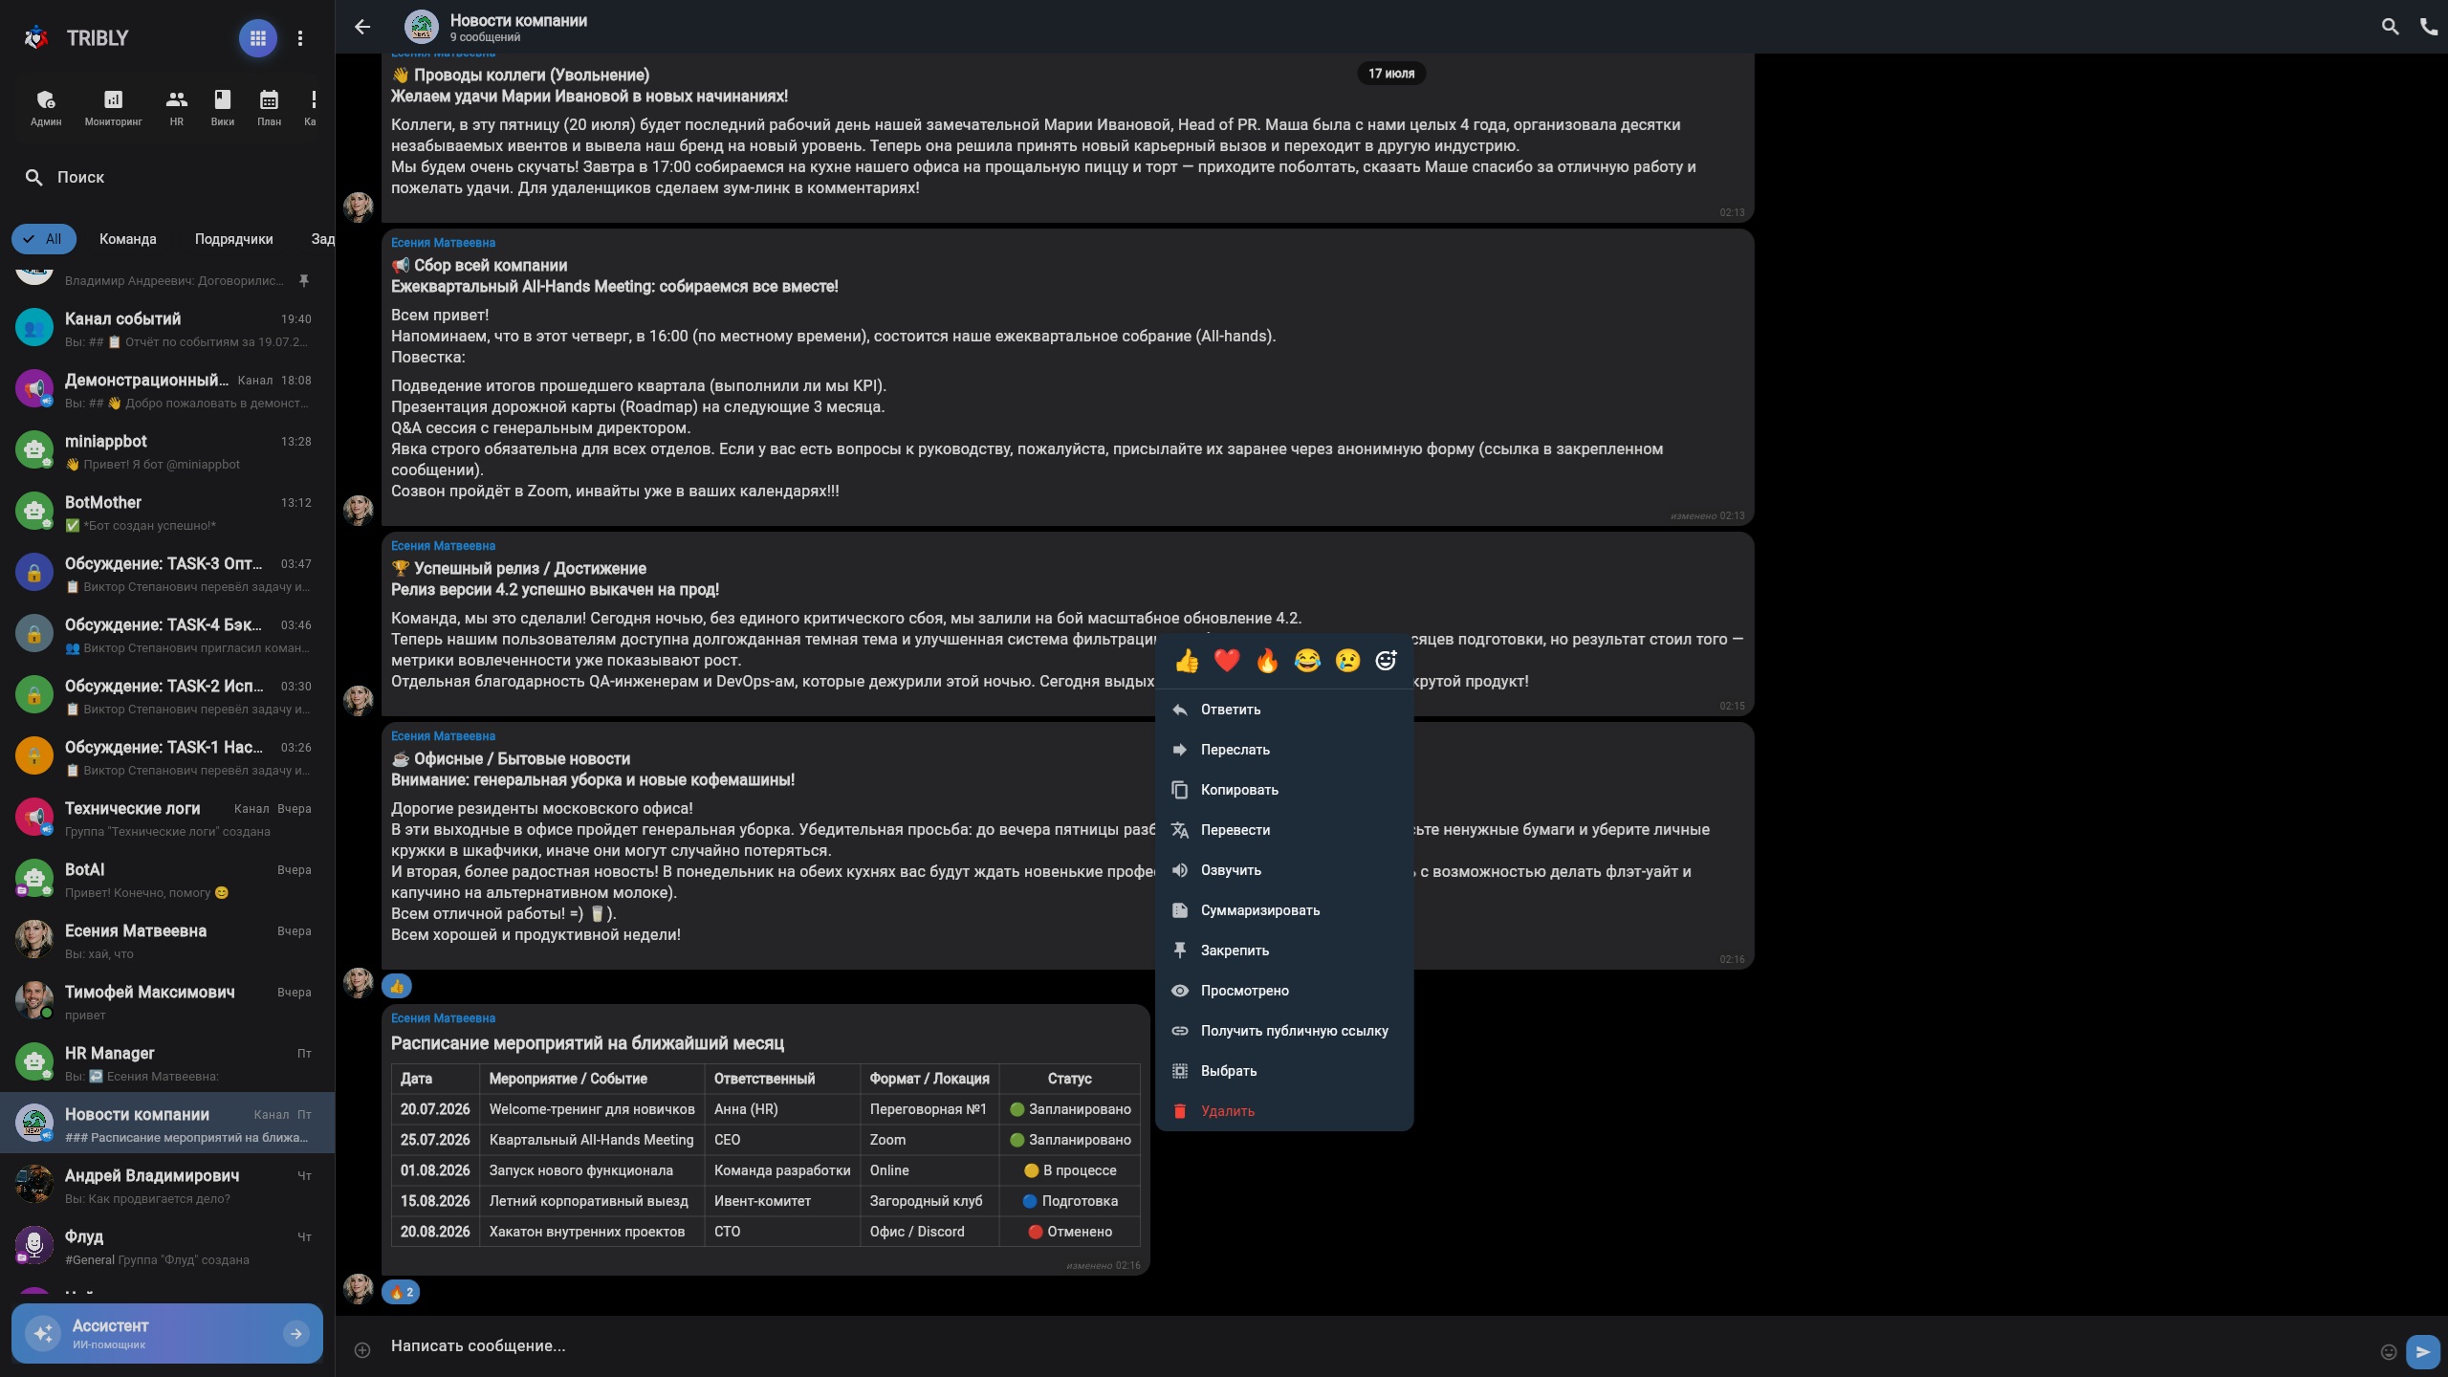Toggle the thumbs-up reaction under office news post

click(397, 986)
